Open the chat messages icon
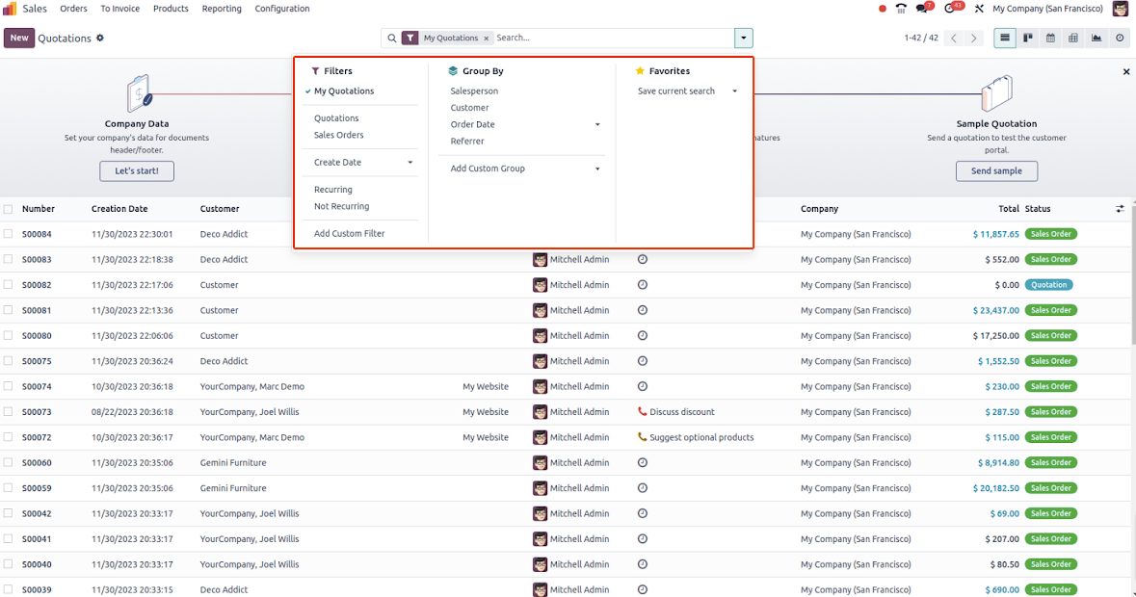 (923, 9)
